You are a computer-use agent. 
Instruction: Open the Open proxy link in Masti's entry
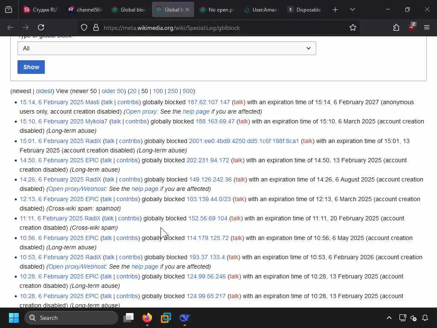(x=142, y=111)
